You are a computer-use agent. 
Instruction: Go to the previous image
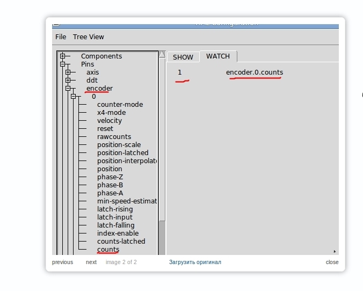tap(62, 262)
